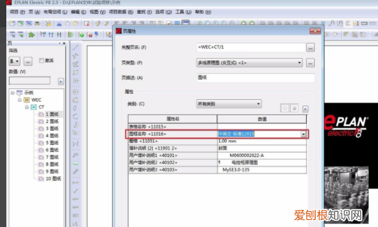Click the new project toolbar icon

coord(13,23)
